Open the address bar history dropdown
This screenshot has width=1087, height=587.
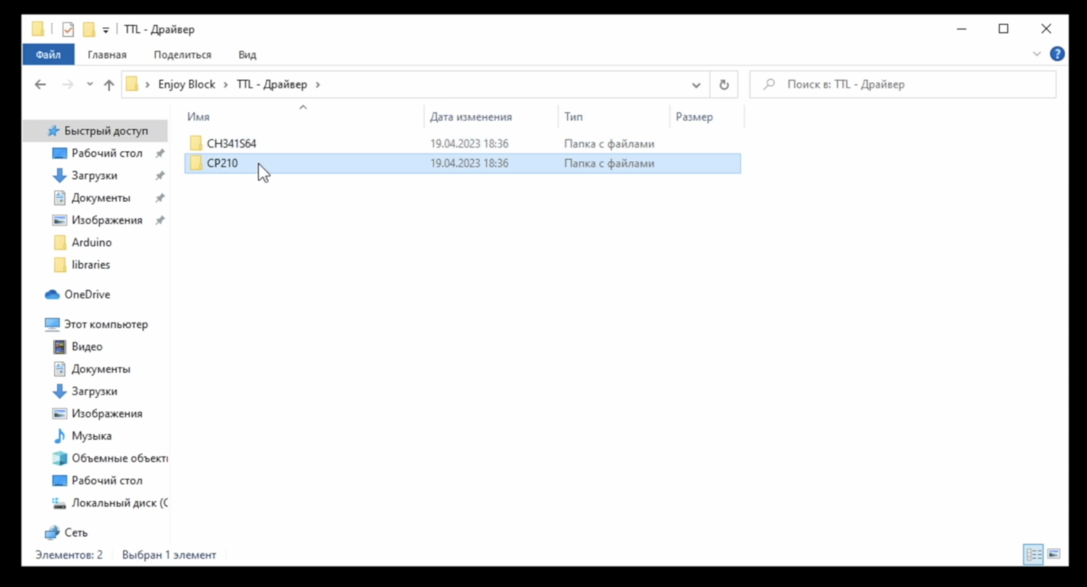click(696, 85)
